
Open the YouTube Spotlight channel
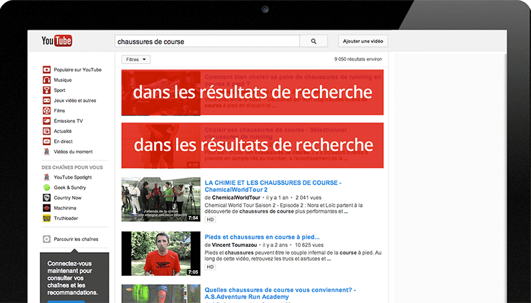(73, 177)
